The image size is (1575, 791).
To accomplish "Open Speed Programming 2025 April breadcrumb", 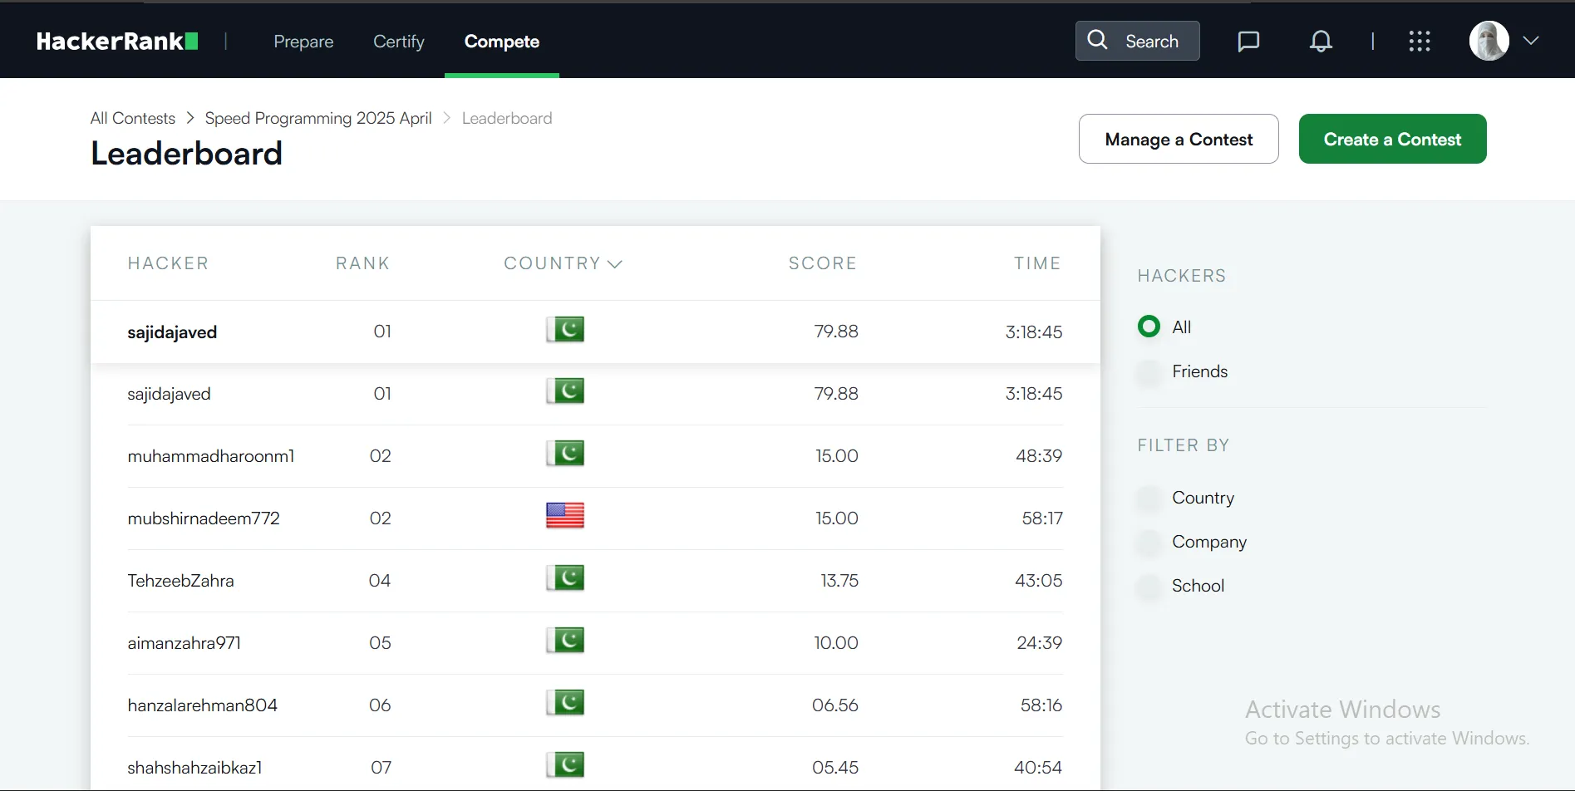I will [x=318, y=118].
